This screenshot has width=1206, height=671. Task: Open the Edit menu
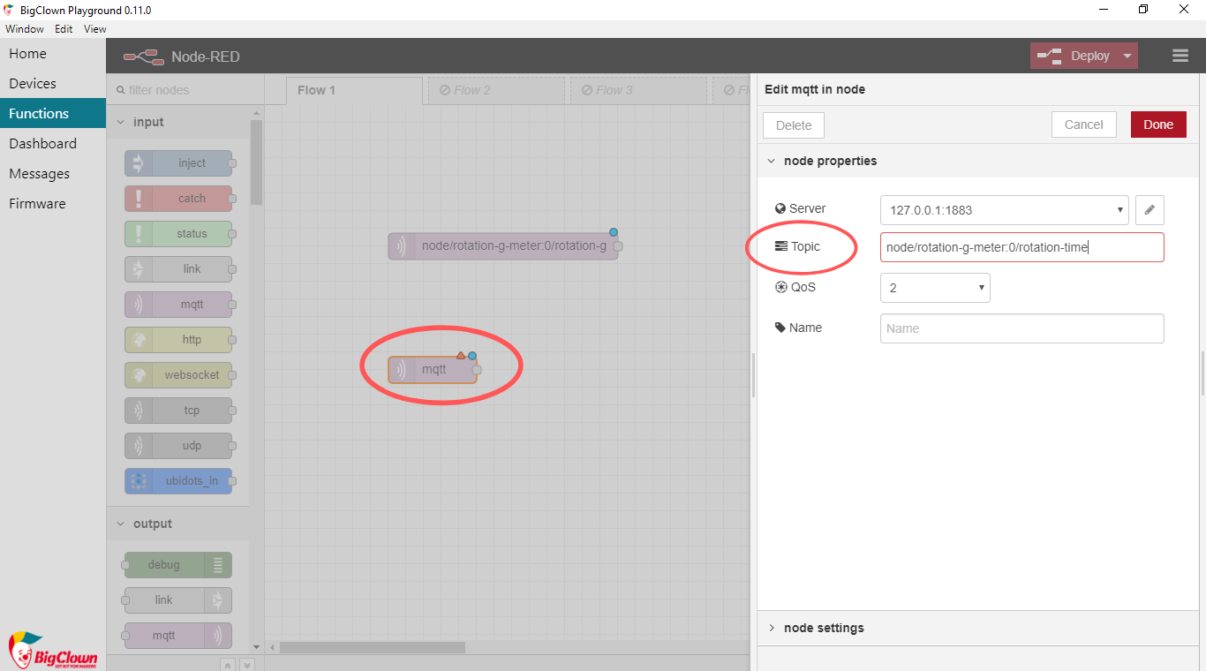[64, 29]
